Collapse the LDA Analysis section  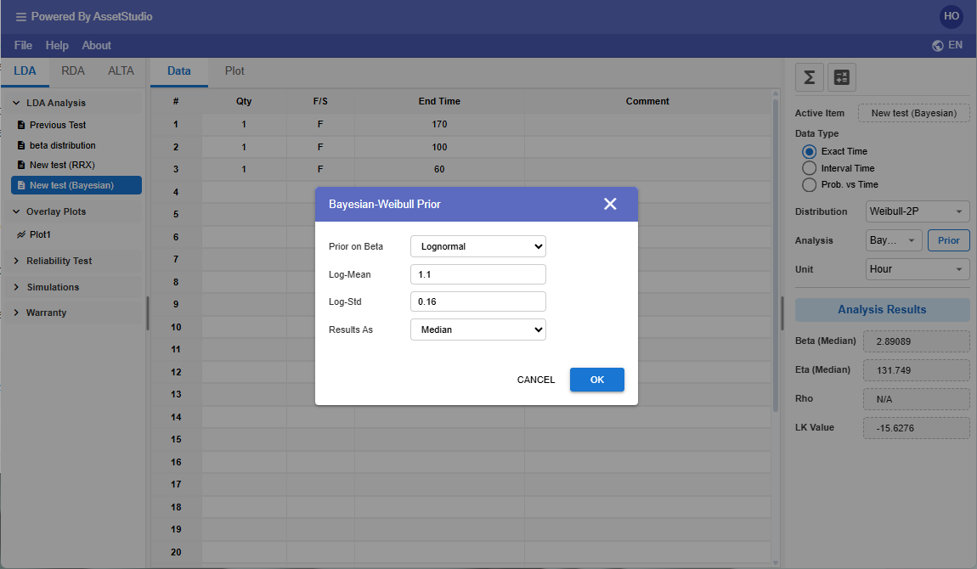click(x=16, y=103)
